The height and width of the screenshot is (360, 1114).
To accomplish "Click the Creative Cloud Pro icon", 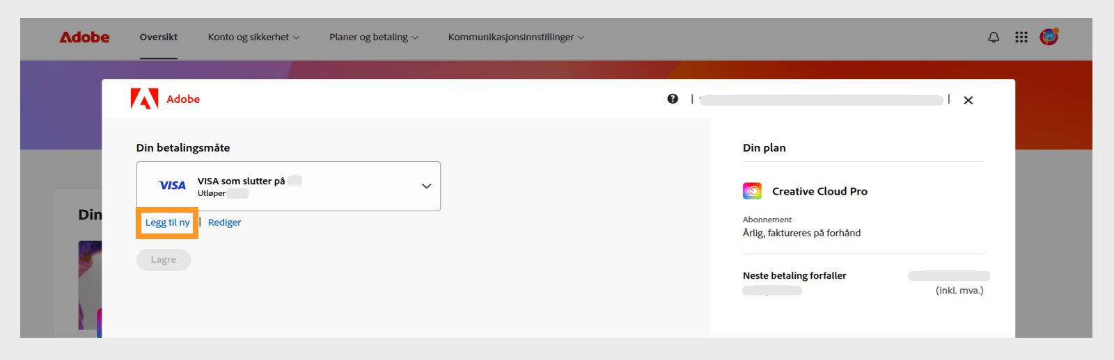I will point(752,190).
